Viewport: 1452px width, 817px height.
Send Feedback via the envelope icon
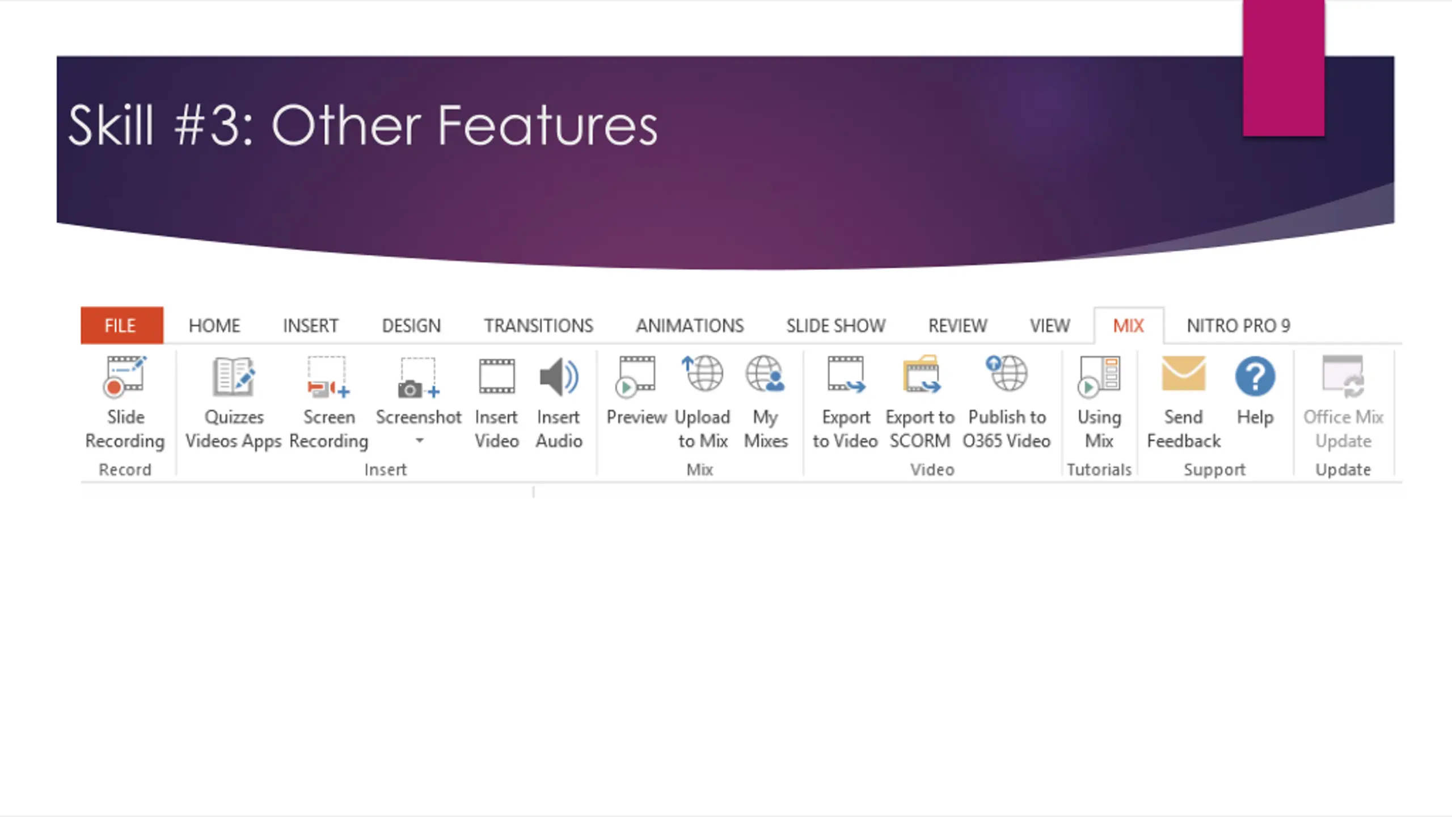click(x=1183, y=374)
